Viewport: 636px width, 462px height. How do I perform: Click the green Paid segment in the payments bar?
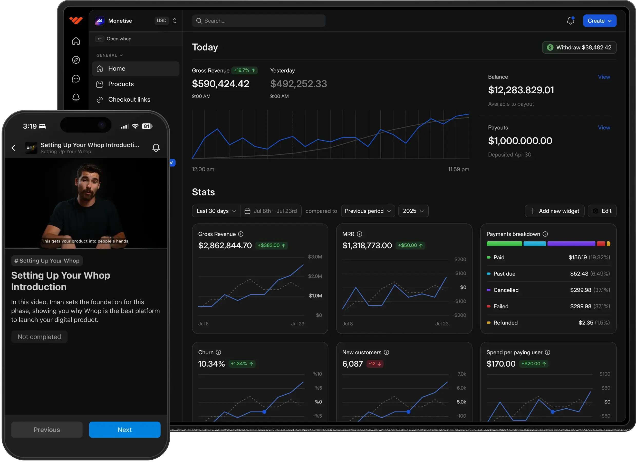coord(504,244)
